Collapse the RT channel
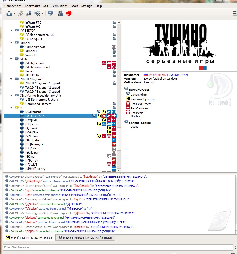 11,108
